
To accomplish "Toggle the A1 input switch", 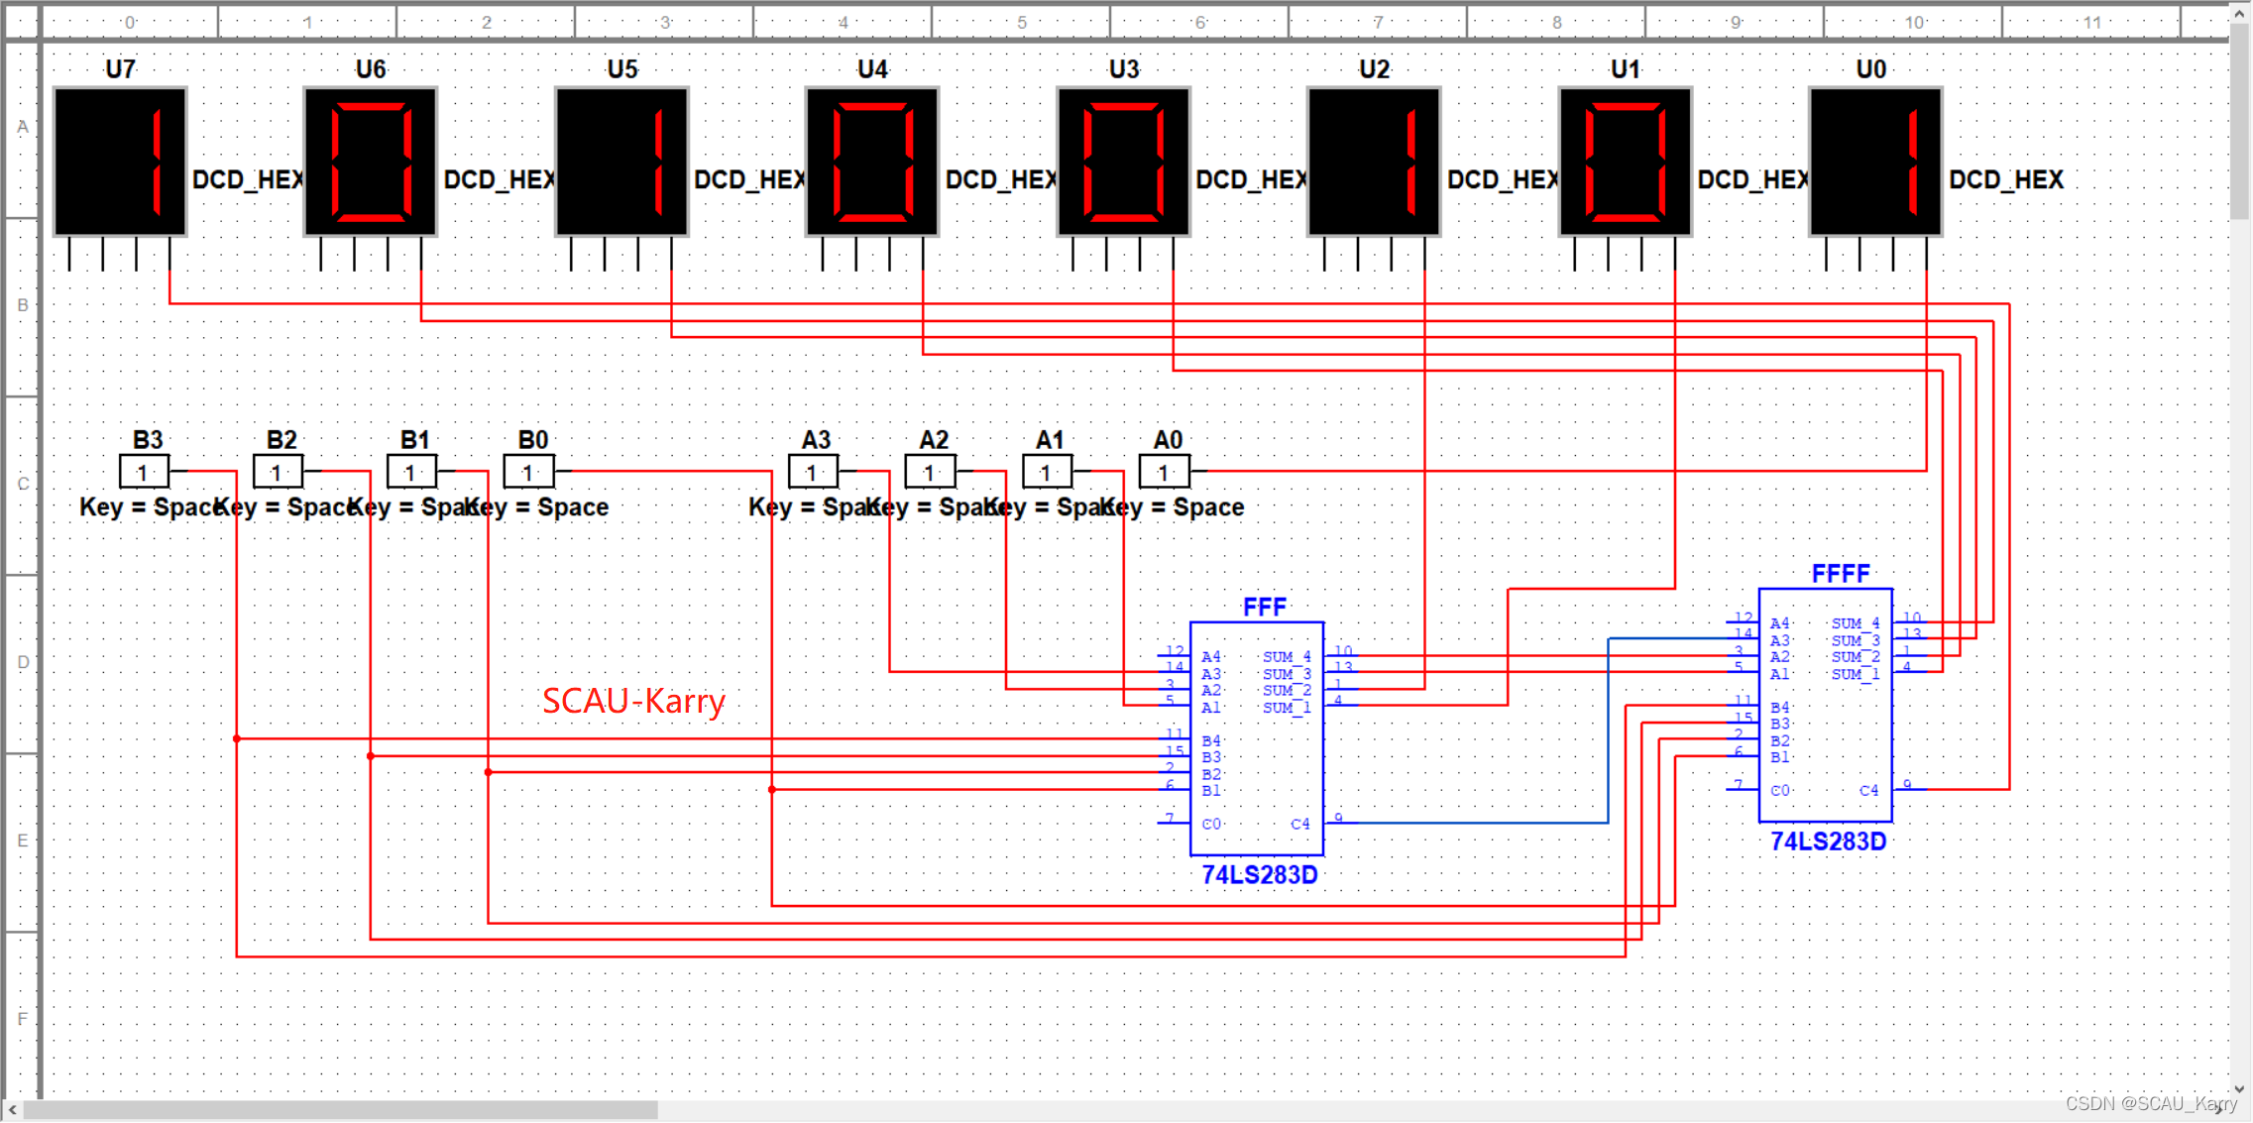I will [1047, 472].
